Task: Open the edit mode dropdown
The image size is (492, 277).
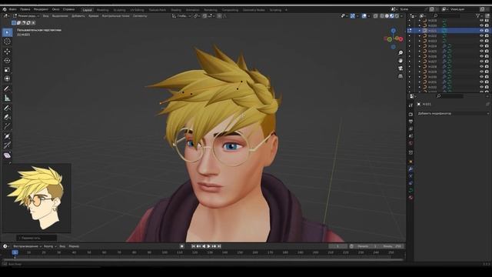Action: pyautogui.click(x=26, y=16)
